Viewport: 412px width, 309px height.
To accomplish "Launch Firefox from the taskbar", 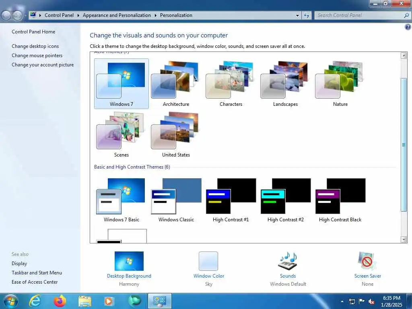I will click(x=60, y=301).
